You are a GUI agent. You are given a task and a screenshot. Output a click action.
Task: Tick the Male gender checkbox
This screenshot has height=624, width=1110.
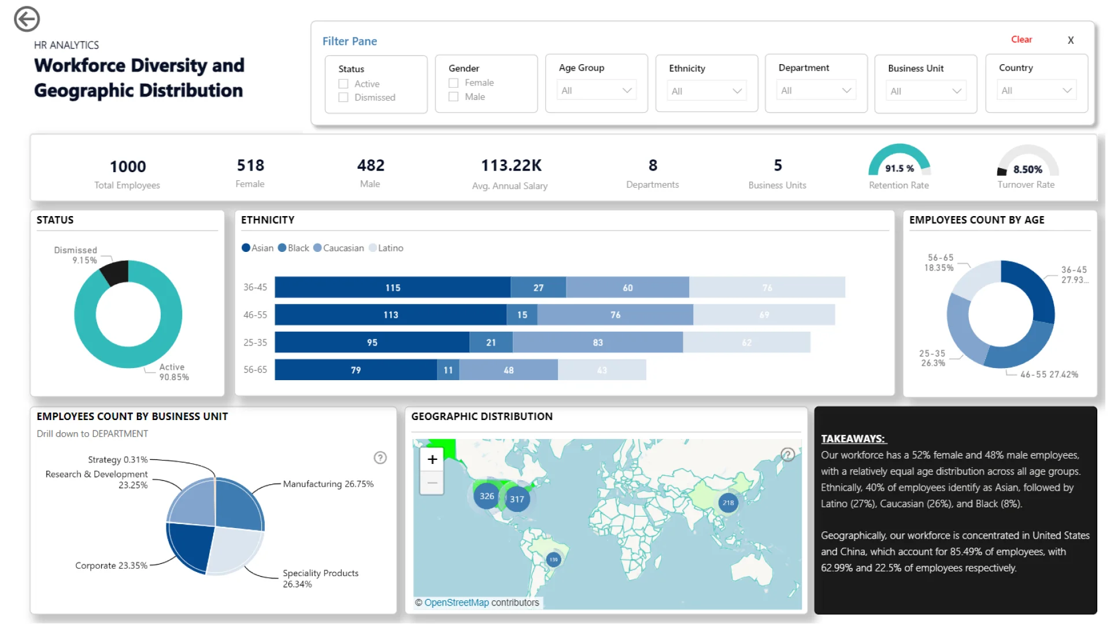point(454,97)
